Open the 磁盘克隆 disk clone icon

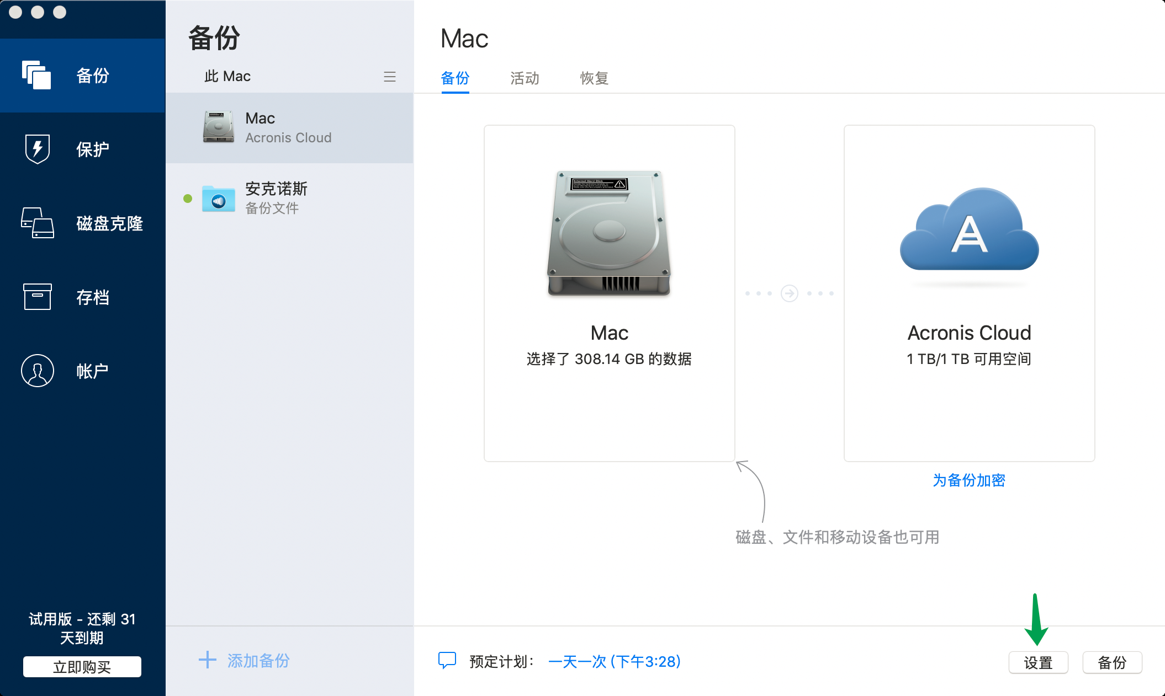coord(38,223)
